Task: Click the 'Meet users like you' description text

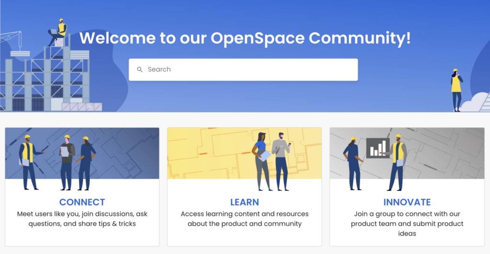Action: (x=82, y=219)
